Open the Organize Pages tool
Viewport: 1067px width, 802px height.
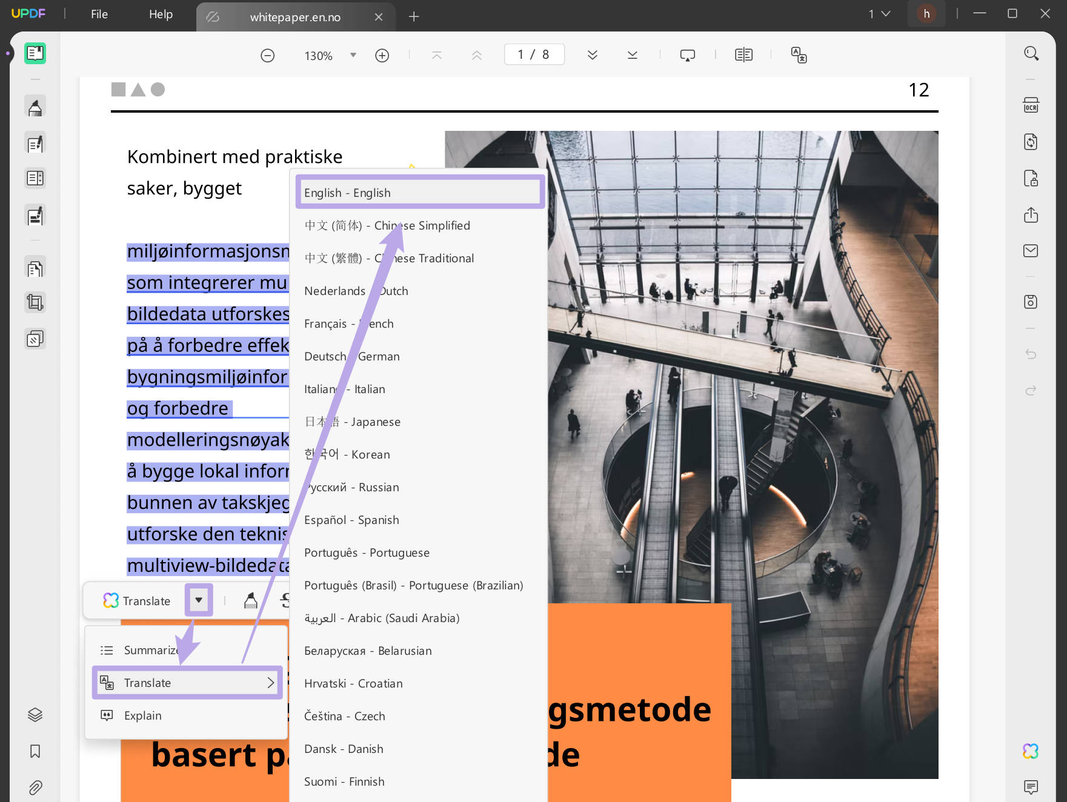pos(35,267)
